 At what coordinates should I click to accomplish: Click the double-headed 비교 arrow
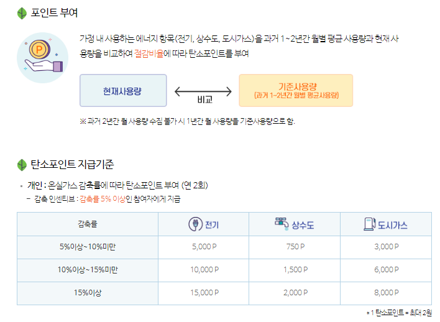tap(203, 91)
